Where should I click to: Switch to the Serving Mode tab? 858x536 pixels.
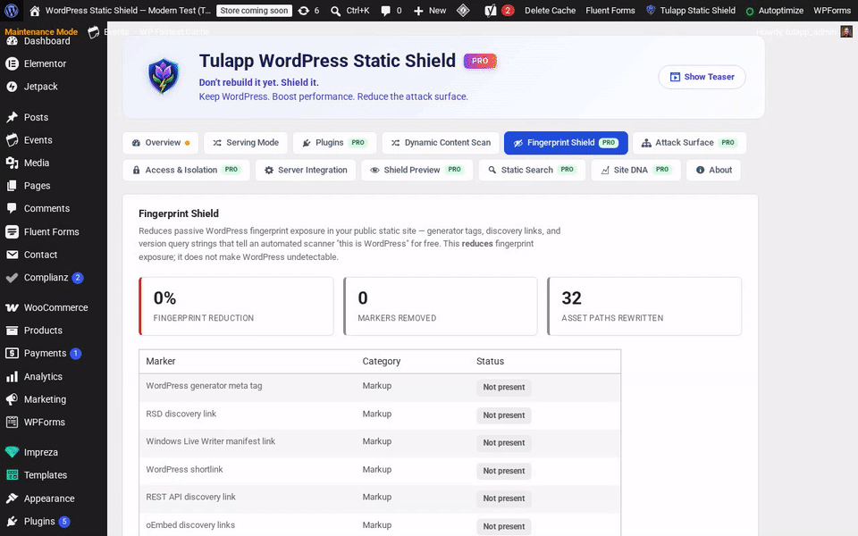[246, 143]
